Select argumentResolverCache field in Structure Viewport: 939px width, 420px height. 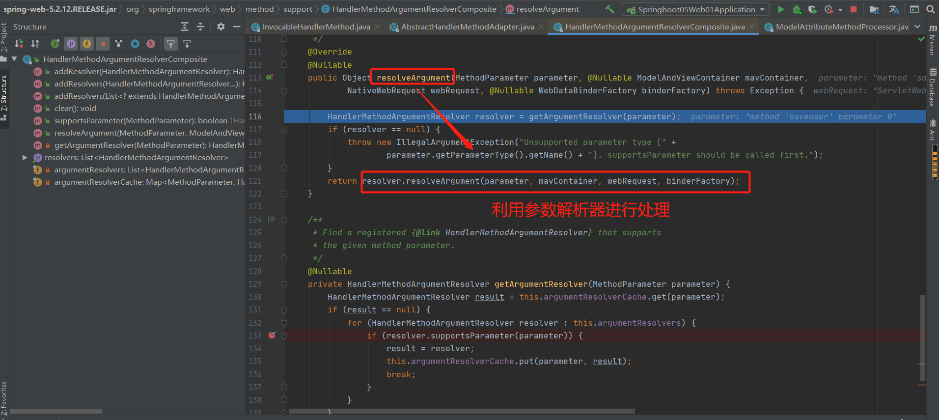149,182
